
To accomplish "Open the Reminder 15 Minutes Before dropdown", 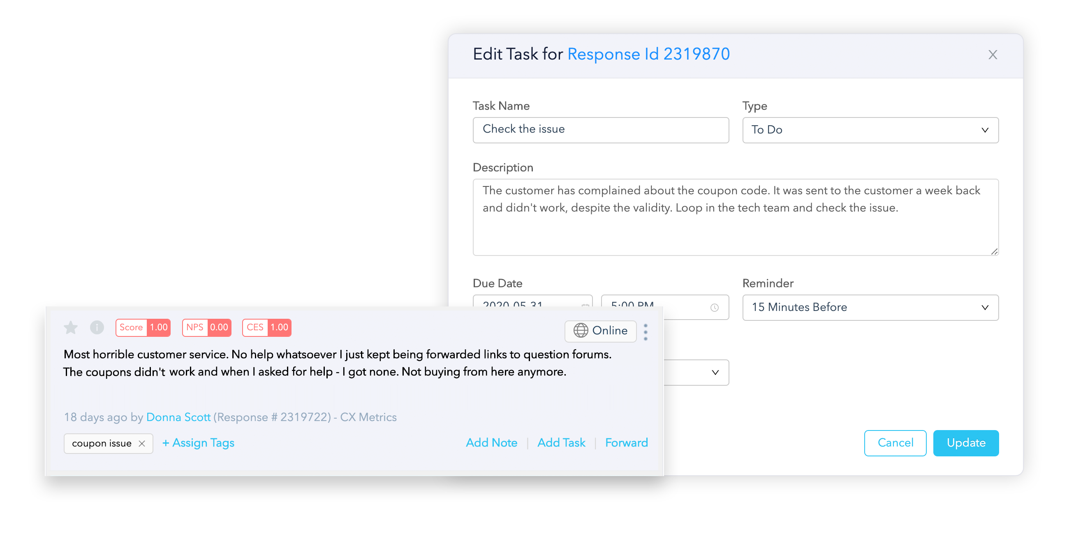I will coord(870,307).
